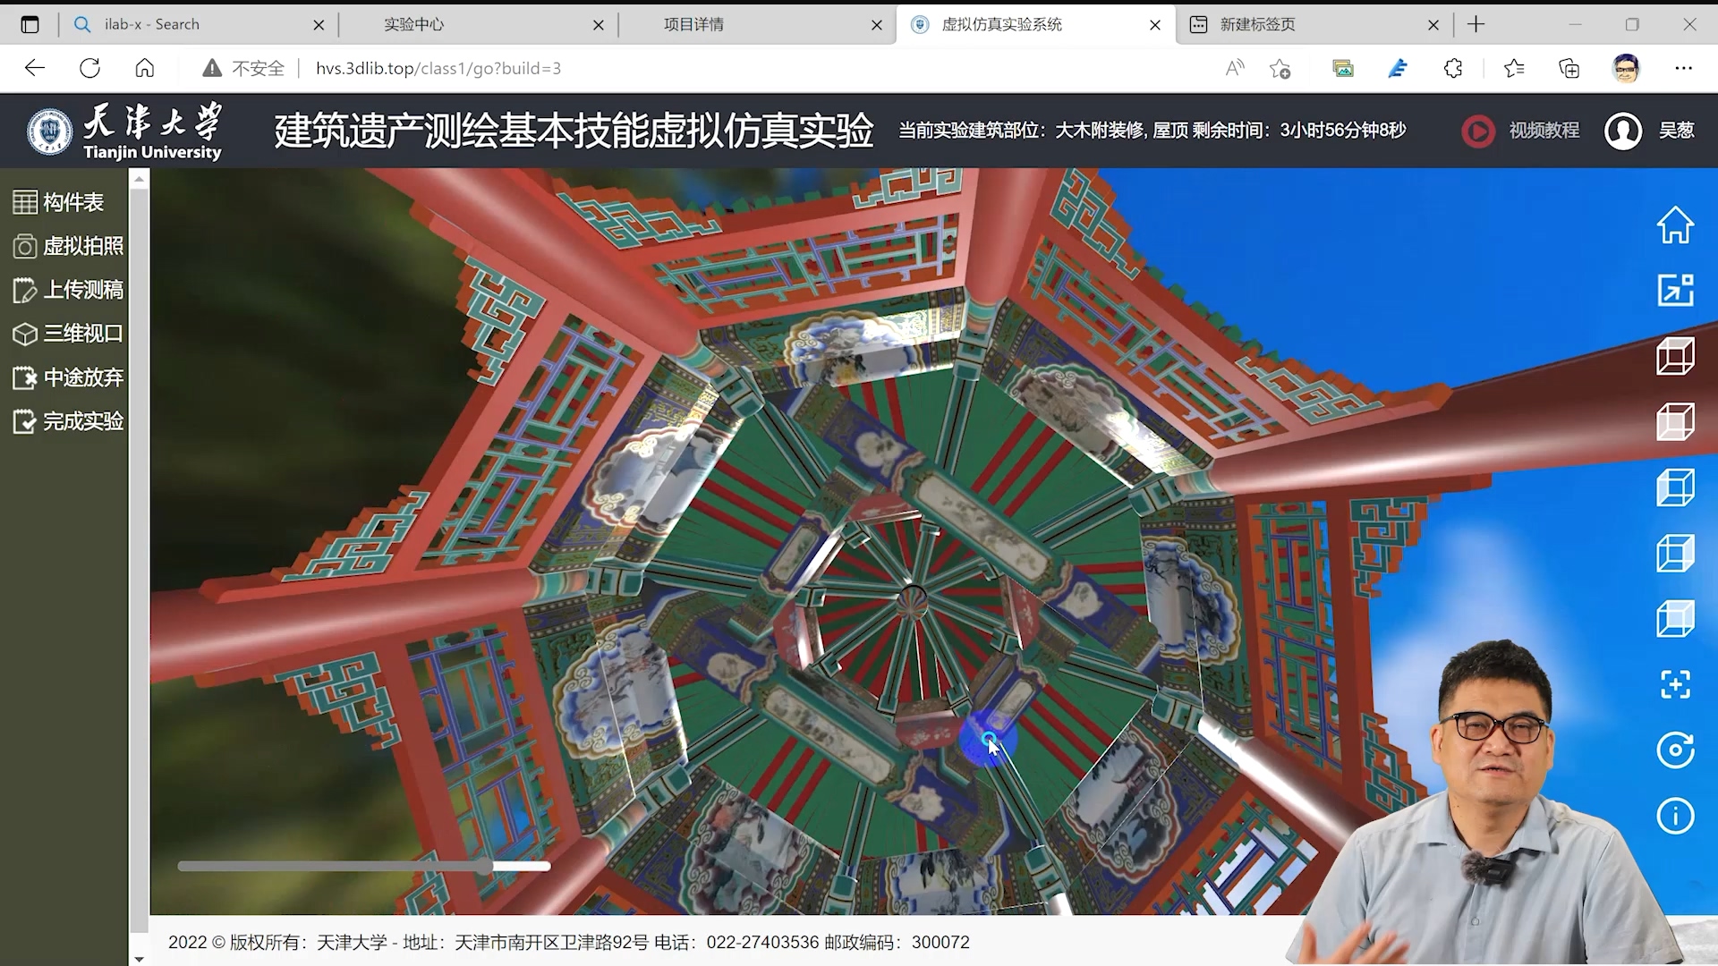Screen dimensions: 1718x966
Task: Click 上传测稿 upload draft button
Action: pyautogui.click(x=68, y=290)
